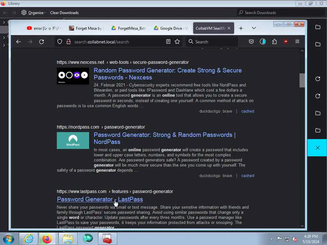Open cached version of Nexcess result

(x=248, y=111)
